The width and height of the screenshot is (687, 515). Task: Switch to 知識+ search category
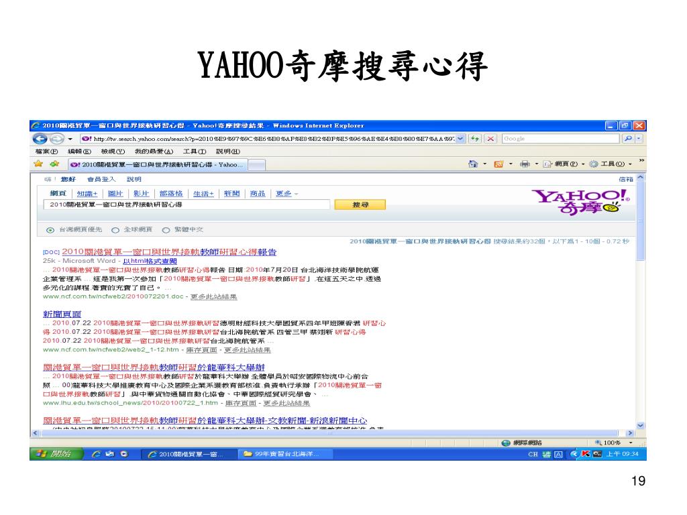point(87,194)
